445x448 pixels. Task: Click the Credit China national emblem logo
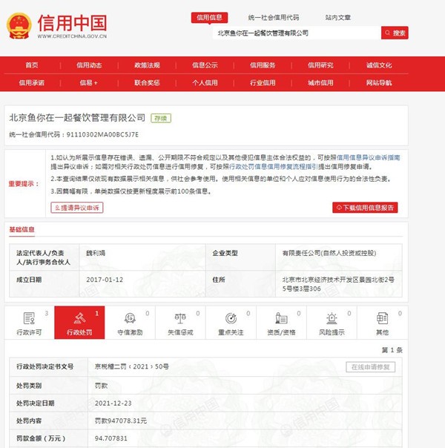pos(19,26)
